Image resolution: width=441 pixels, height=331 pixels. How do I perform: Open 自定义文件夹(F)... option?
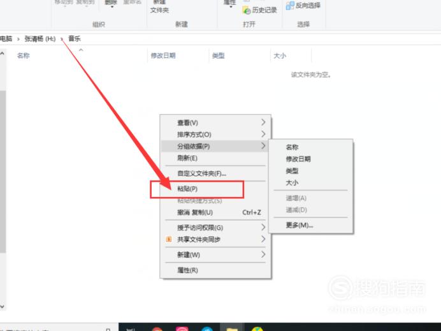tap(215, 173)
